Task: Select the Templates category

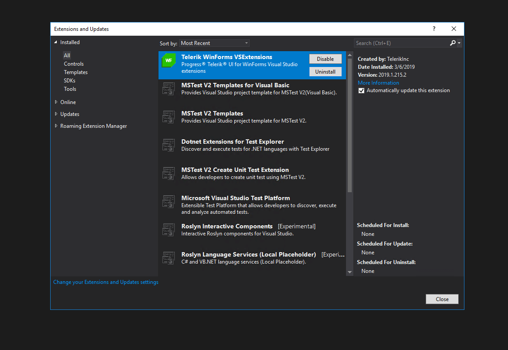Action: (75, 72)
